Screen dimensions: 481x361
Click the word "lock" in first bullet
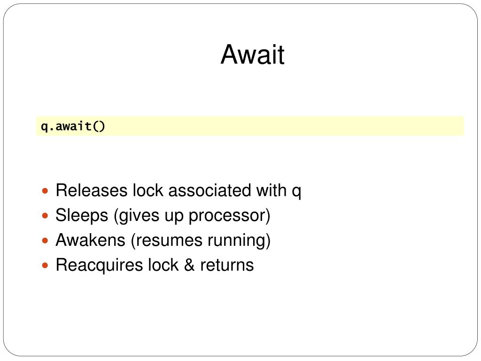[148, 190]
